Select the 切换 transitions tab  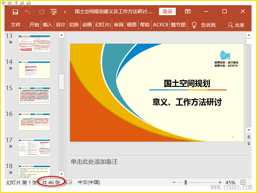coord(74,25)
